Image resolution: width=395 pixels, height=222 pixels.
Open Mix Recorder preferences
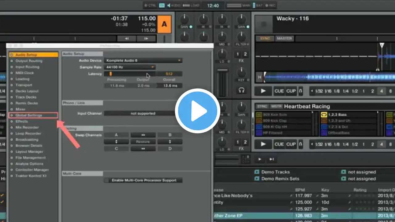click(27, 127)
